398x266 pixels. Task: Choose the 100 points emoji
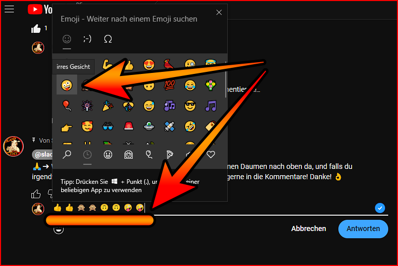pos(170,85)
